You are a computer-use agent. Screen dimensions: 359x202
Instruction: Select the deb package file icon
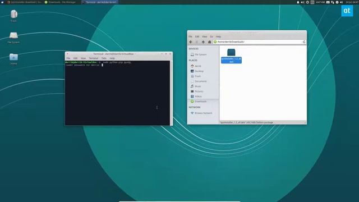(x=231, y=52)
